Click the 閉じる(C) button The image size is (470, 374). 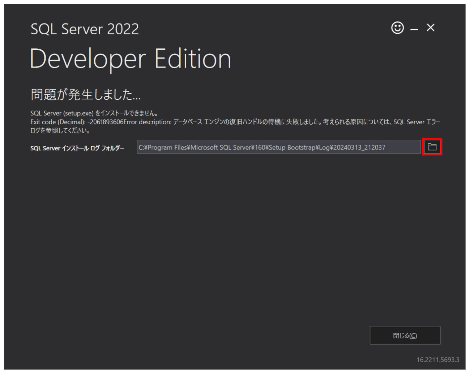(405, 335)
